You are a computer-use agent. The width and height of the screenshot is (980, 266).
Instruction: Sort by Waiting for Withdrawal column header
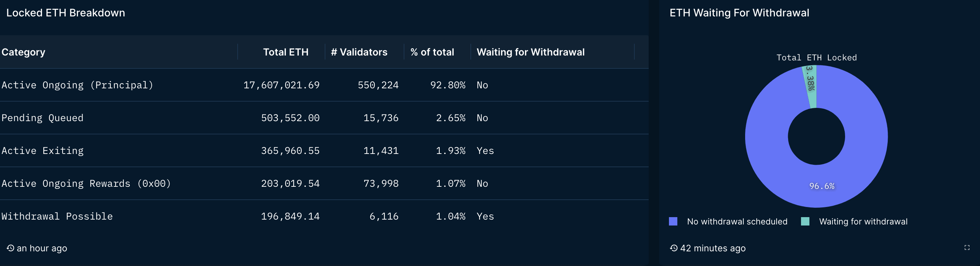pyautogui.click(x=530, y=52)
